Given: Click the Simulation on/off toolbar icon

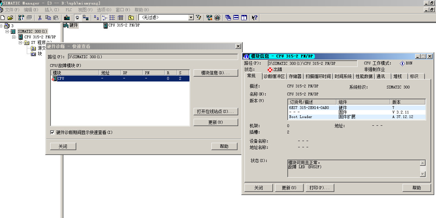Looking at the screenshot, I should (217, 17).
